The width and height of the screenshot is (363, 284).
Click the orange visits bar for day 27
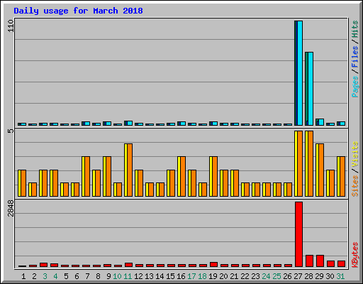[300, 163]
